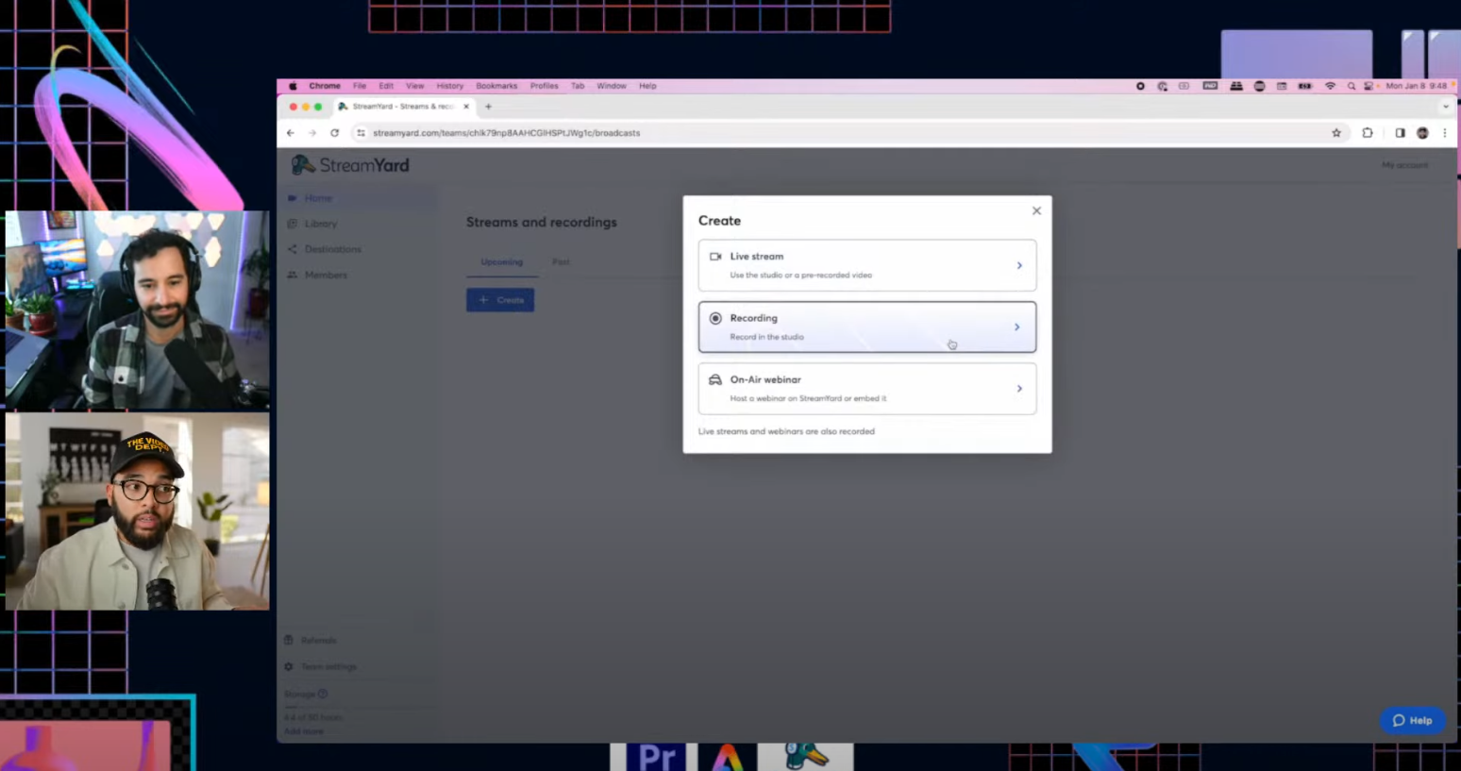Click the Live stream camera icon

click(x=715, y=257)
